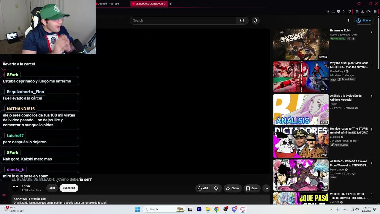Open browser profile account icon
The height and width of the screenshot is (214, 380).
357,12
